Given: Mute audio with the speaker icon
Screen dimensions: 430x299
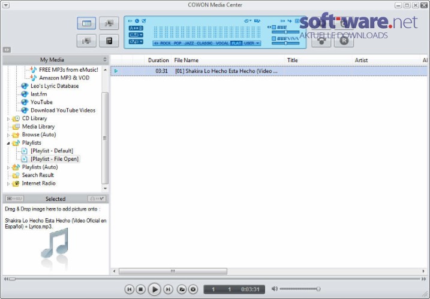Looking at the screenshot, I should coord(275,289).
